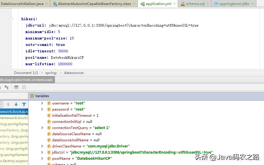264x165 pixels.
Task: Click the field icon beside connectionTestQuery
Action: pyautogui.click(x=49, y=128)
